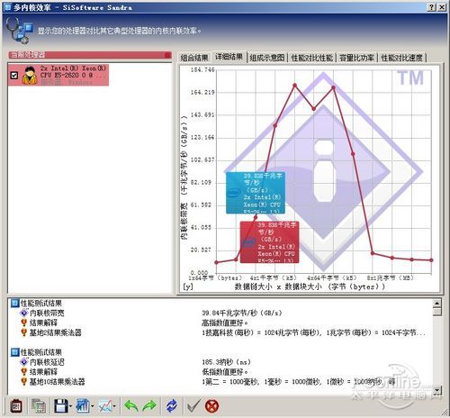This screenshot has width=450, height=418.
Task: Click the engine options icon in bottom toolbar
Action: click(x=16, y=406)
